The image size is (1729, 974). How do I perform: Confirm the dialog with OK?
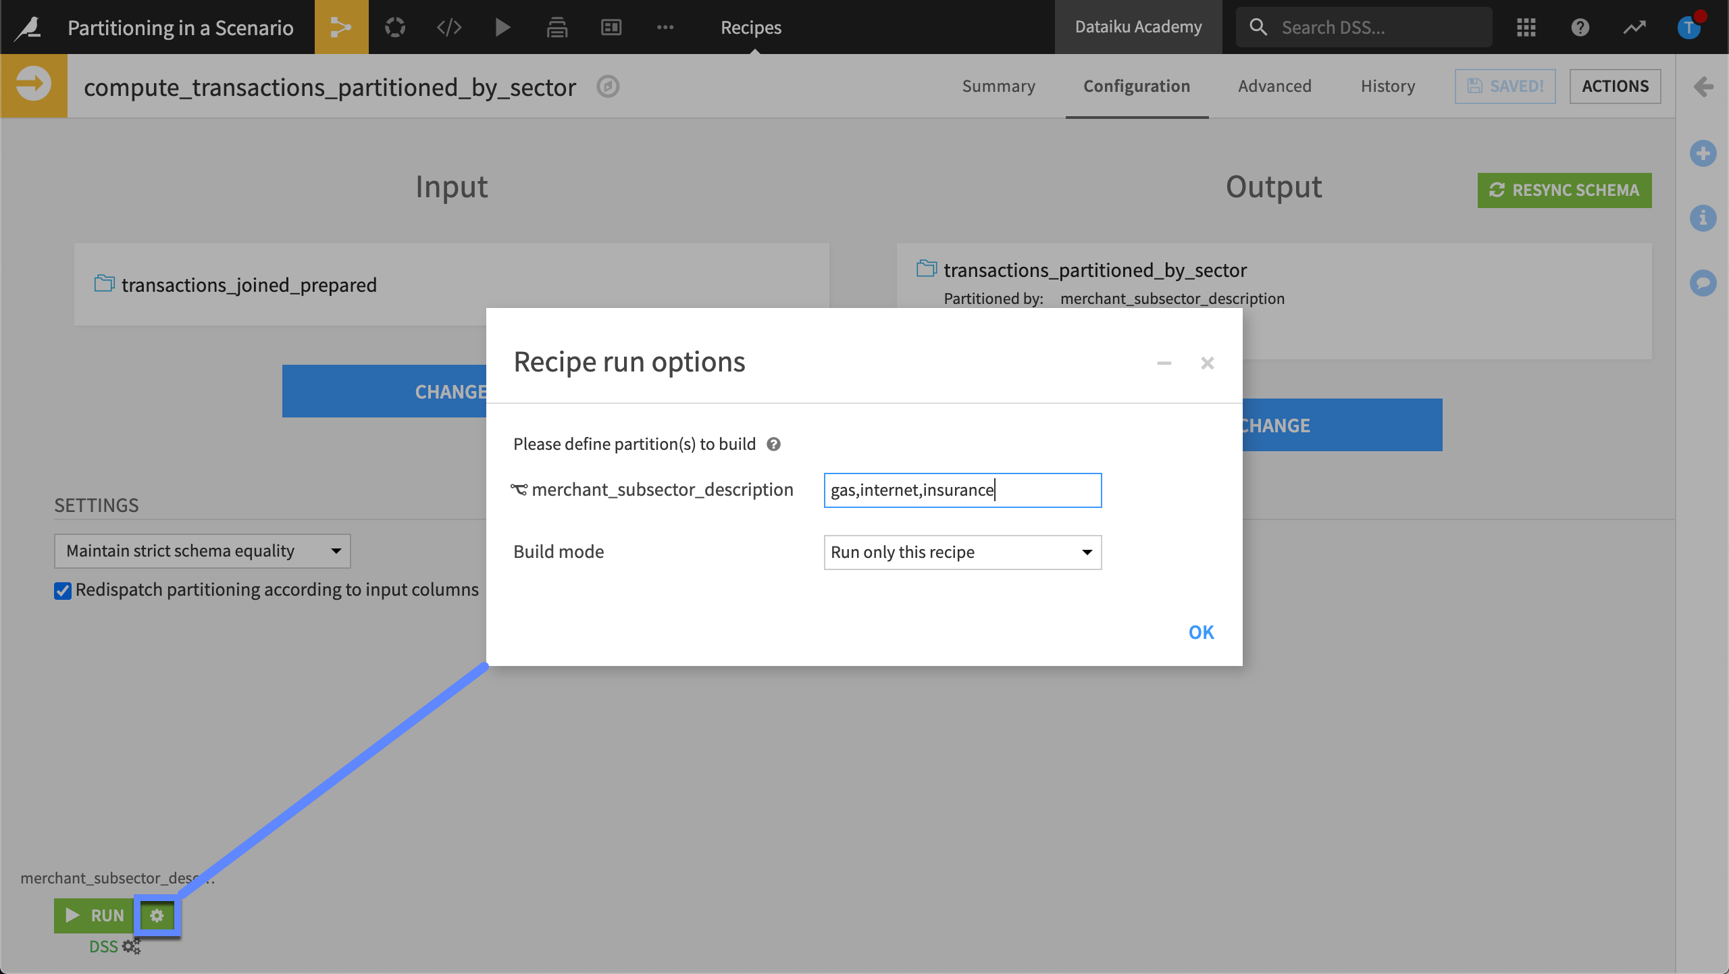click(x=1201, y=632)
